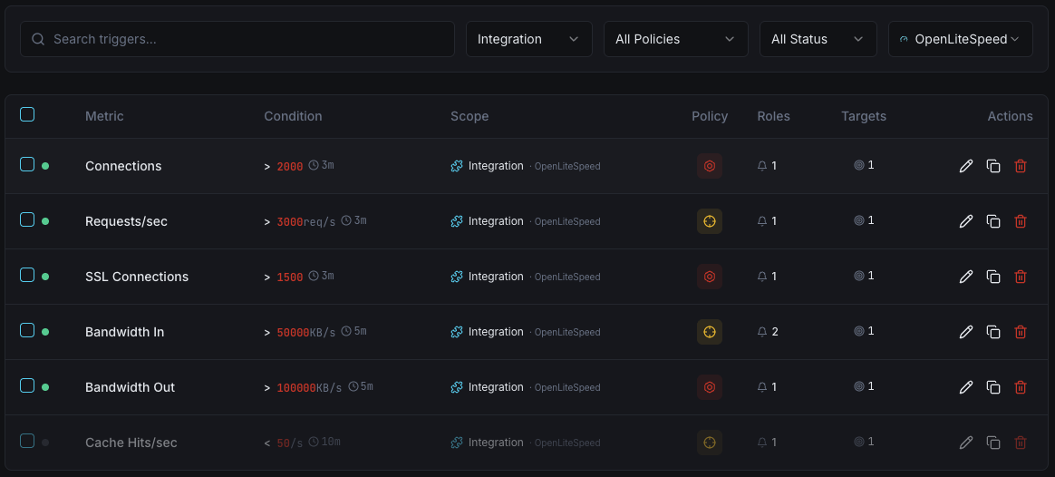The width and height of the screenshot is (1055, 477).
Task: Click the 3000req/s condition value
Action: point(306,222)
